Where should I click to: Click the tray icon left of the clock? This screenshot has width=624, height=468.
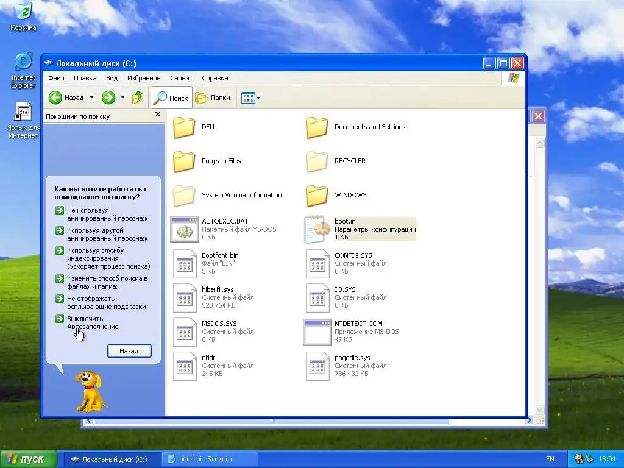589,459
